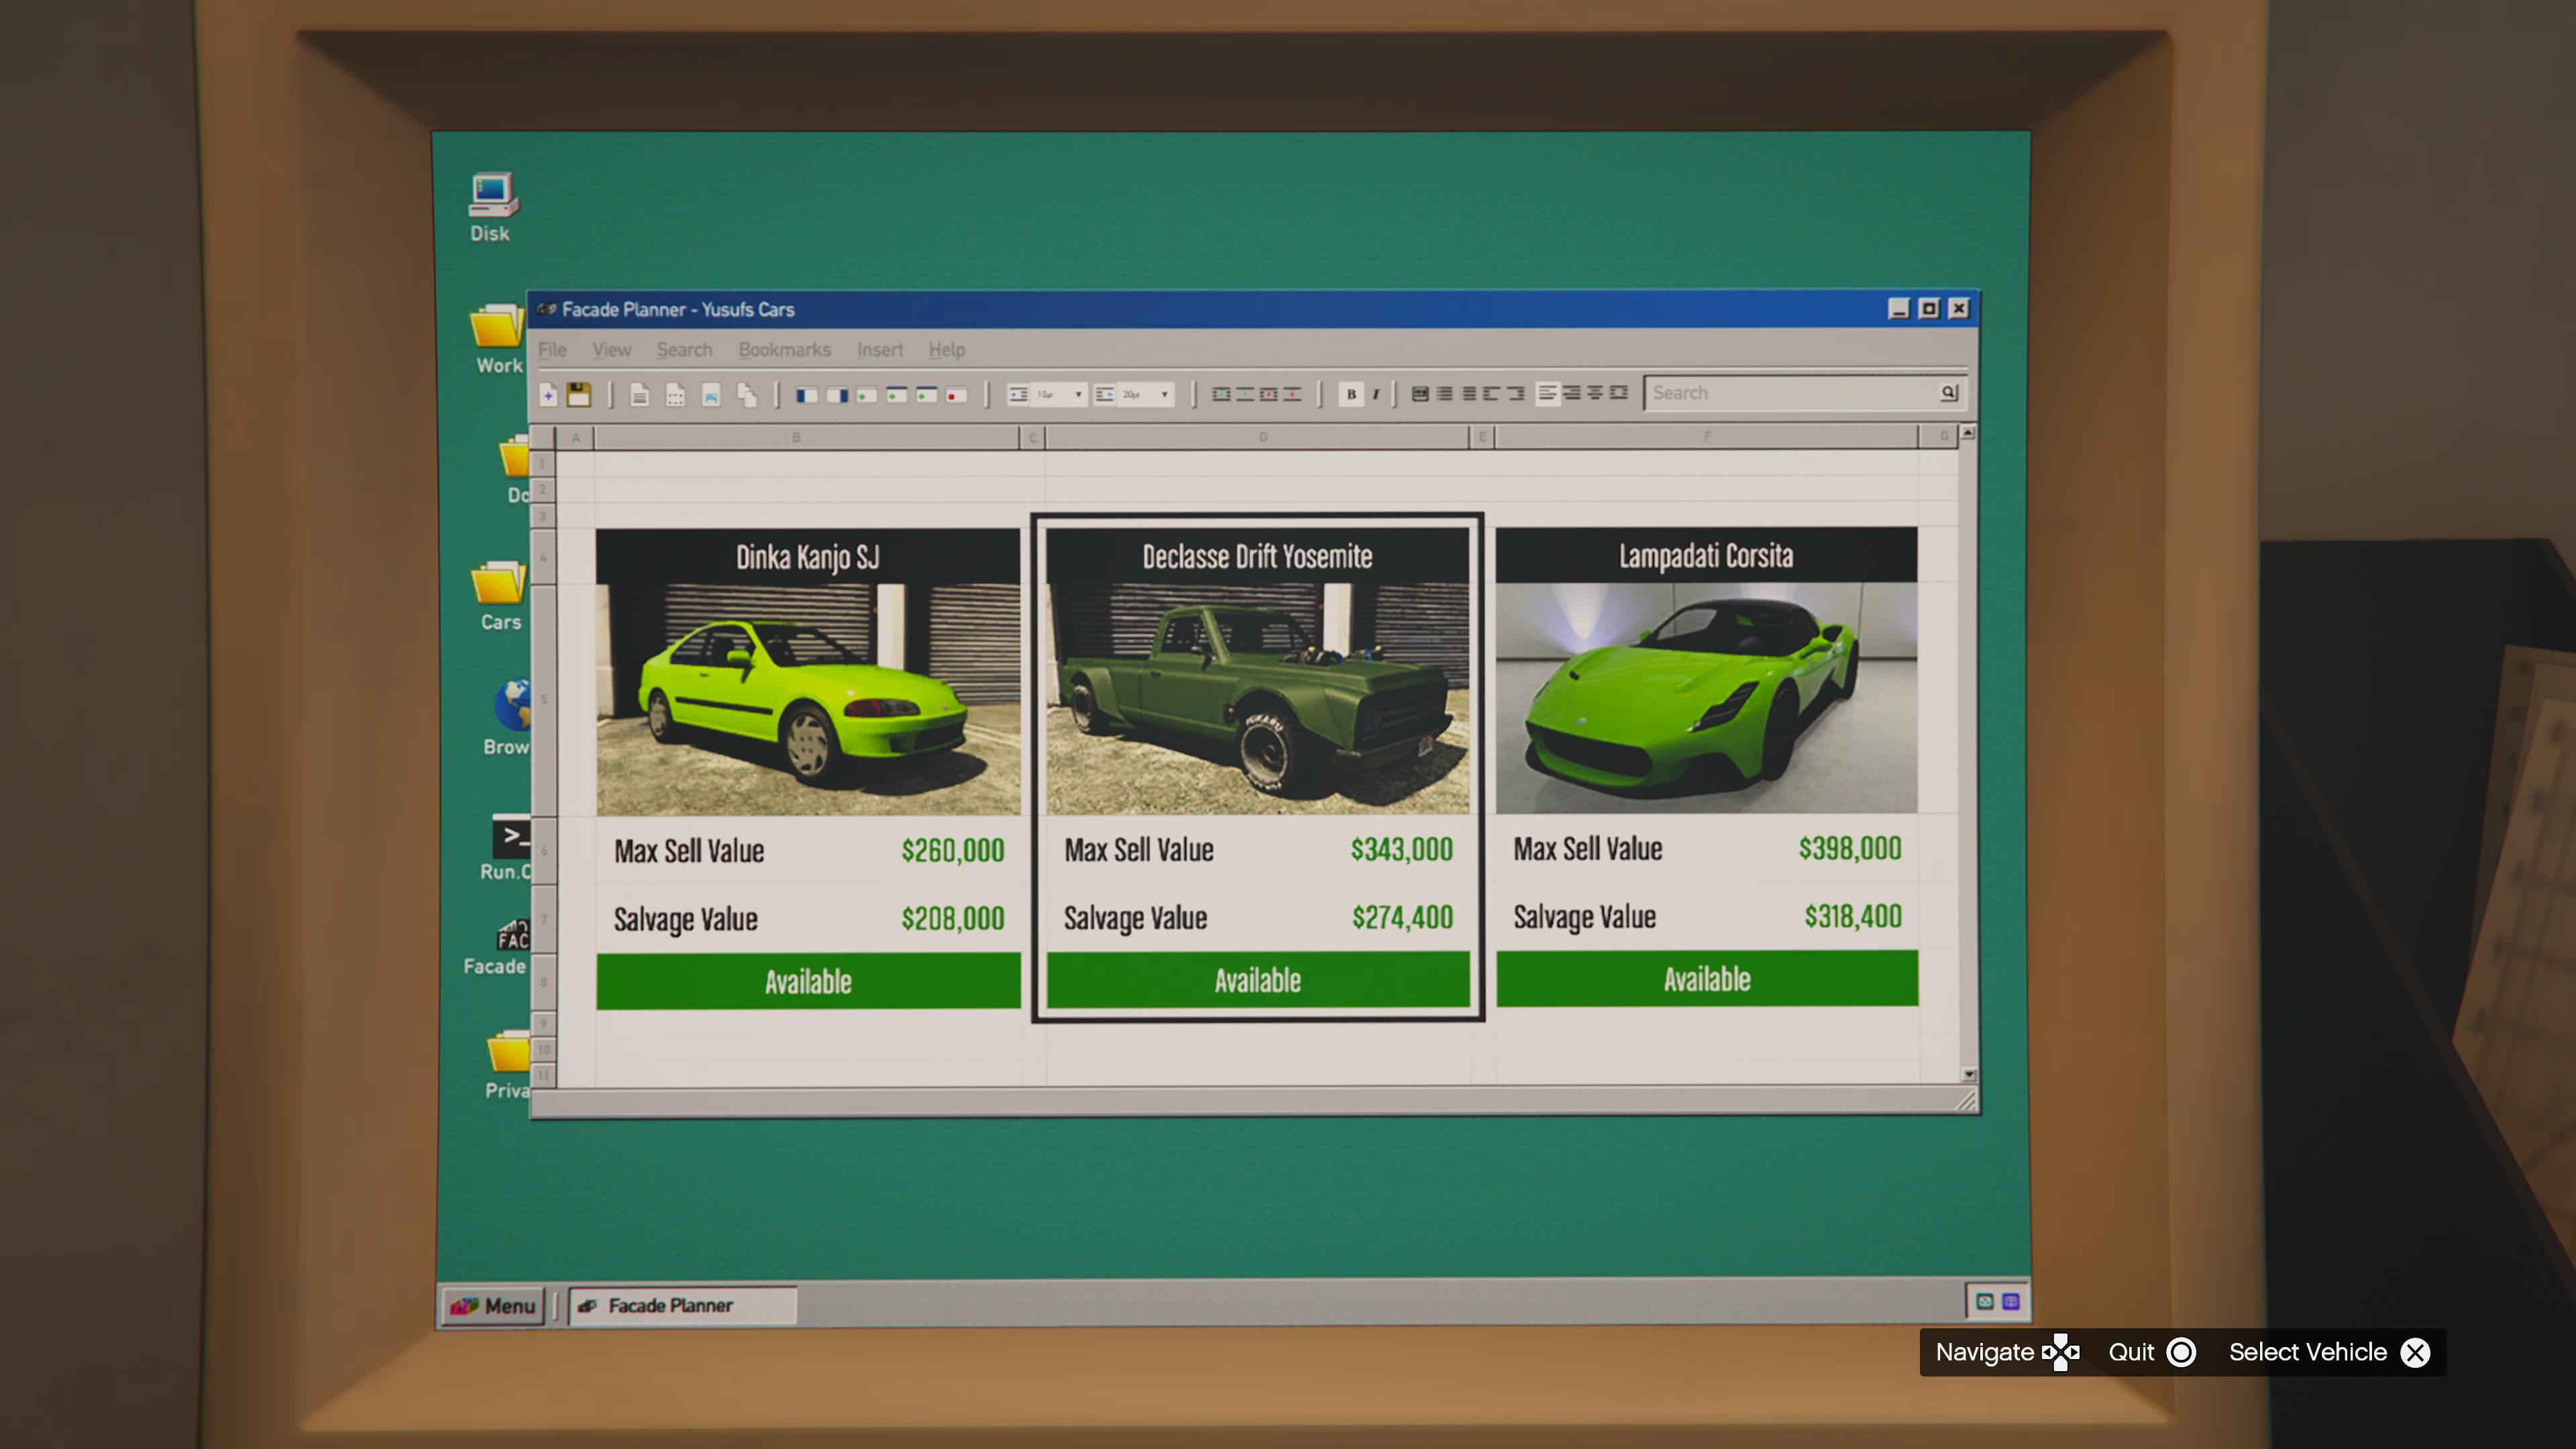The height and width of the screenshot is (1449, 2576).
Task: Click Available under Declasse Drift Yosemite
Action: 1258,980
